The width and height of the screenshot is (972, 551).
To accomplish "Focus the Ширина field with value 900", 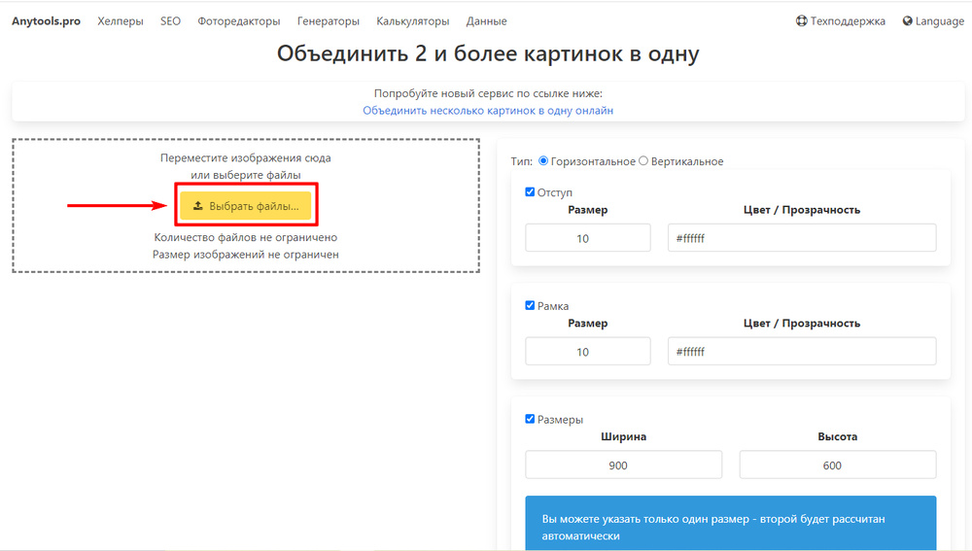I will click(x=623, y=465).
